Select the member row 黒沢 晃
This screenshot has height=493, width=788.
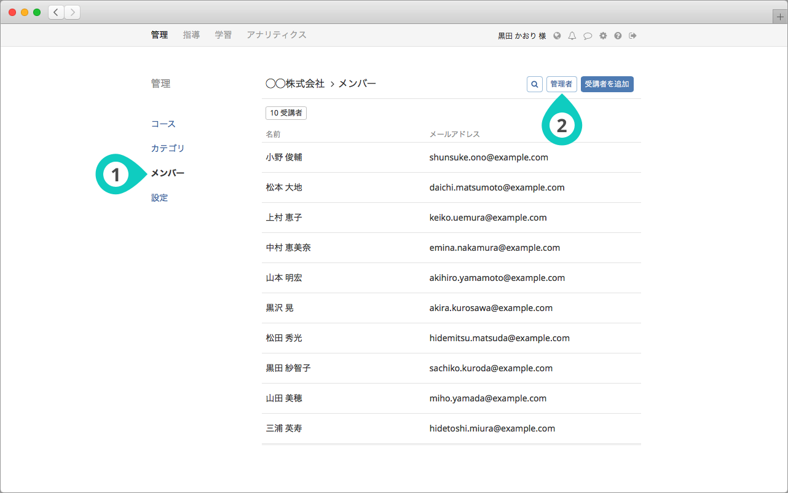coord(280,308)
